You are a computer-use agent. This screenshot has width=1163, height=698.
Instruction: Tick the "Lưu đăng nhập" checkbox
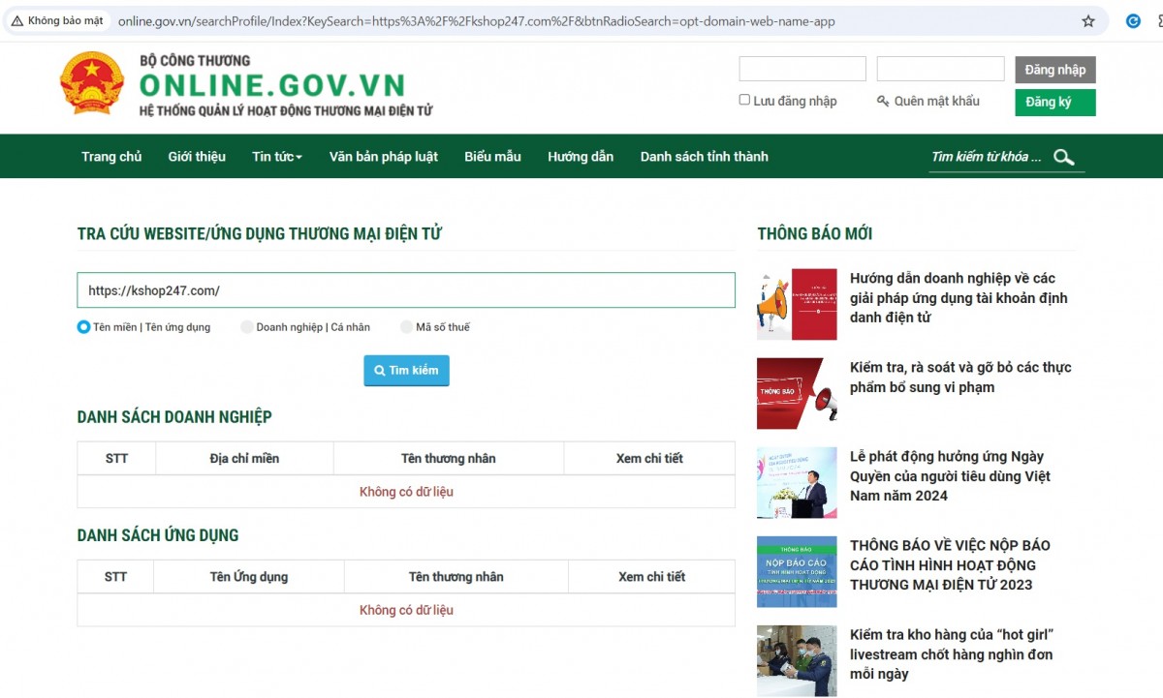(744, 100)
